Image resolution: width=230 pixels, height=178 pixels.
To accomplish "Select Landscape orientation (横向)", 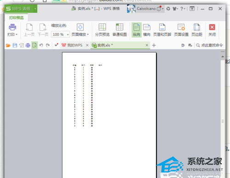I will tap(147, 30).
